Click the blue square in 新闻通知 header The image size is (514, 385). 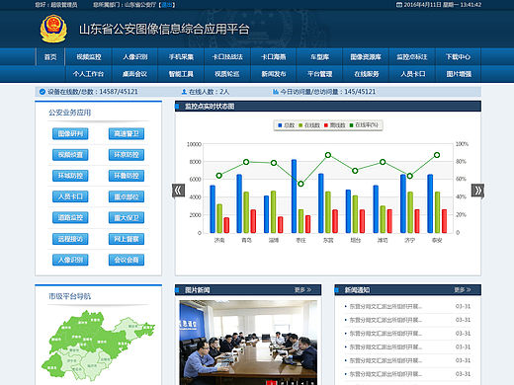336,290
